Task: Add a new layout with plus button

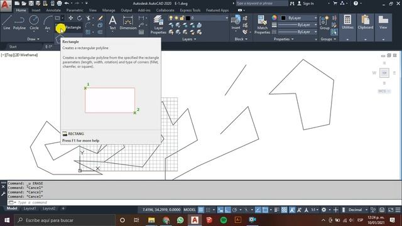Action: coord(63,208)
